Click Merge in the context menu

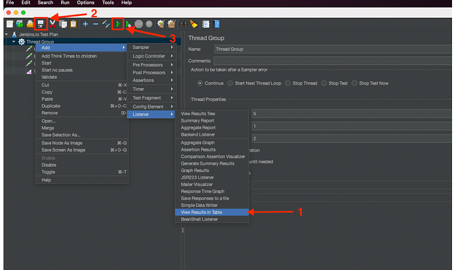82,128
